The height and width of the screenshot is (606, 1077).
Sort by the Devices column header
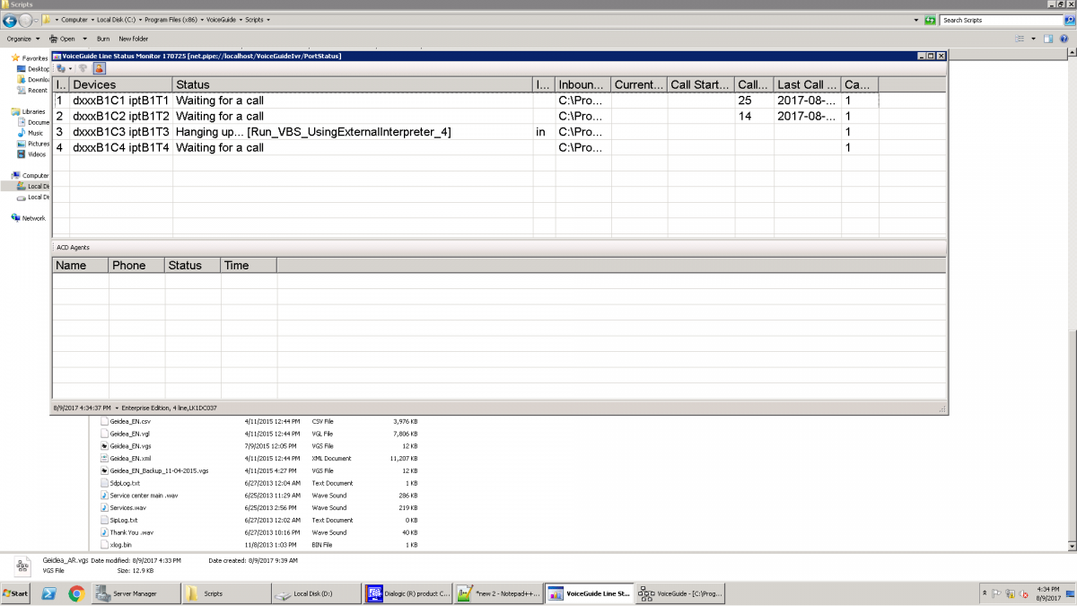click(x=120, y=84)
